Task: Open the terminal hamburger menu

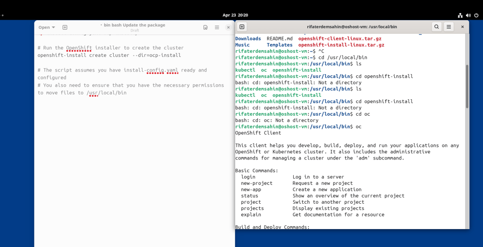Action: coord(449,27)
